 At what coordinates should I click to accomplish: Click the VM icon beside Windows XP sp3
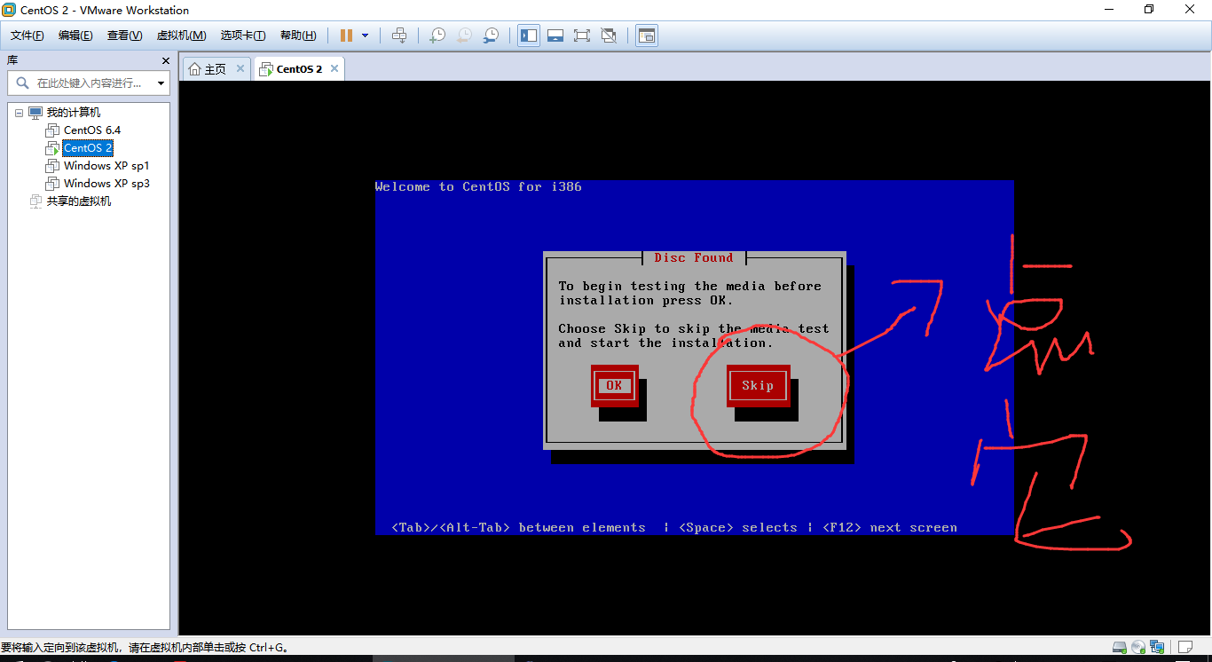52,184
